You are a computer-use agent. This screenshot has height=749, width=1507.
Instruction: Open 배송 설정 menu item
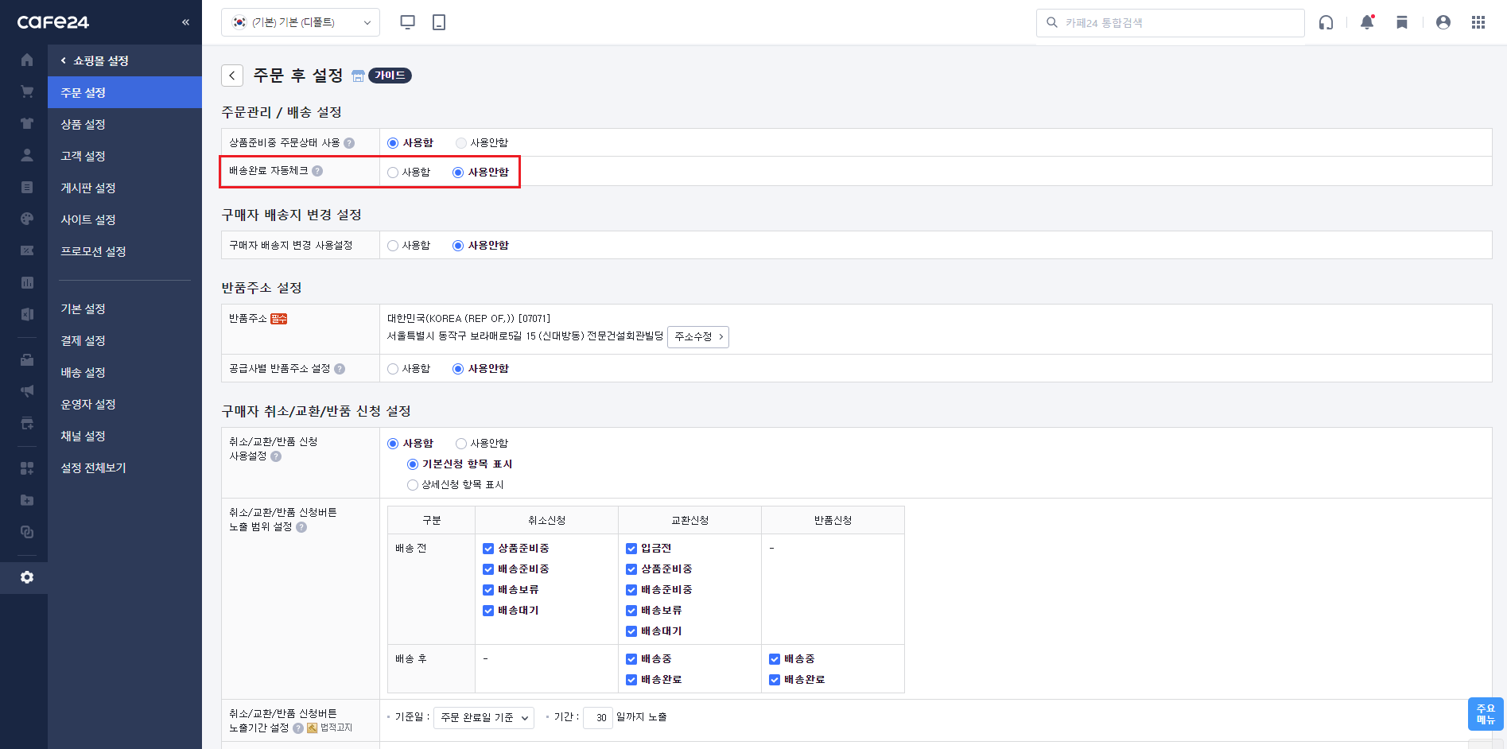click(125, 372)
